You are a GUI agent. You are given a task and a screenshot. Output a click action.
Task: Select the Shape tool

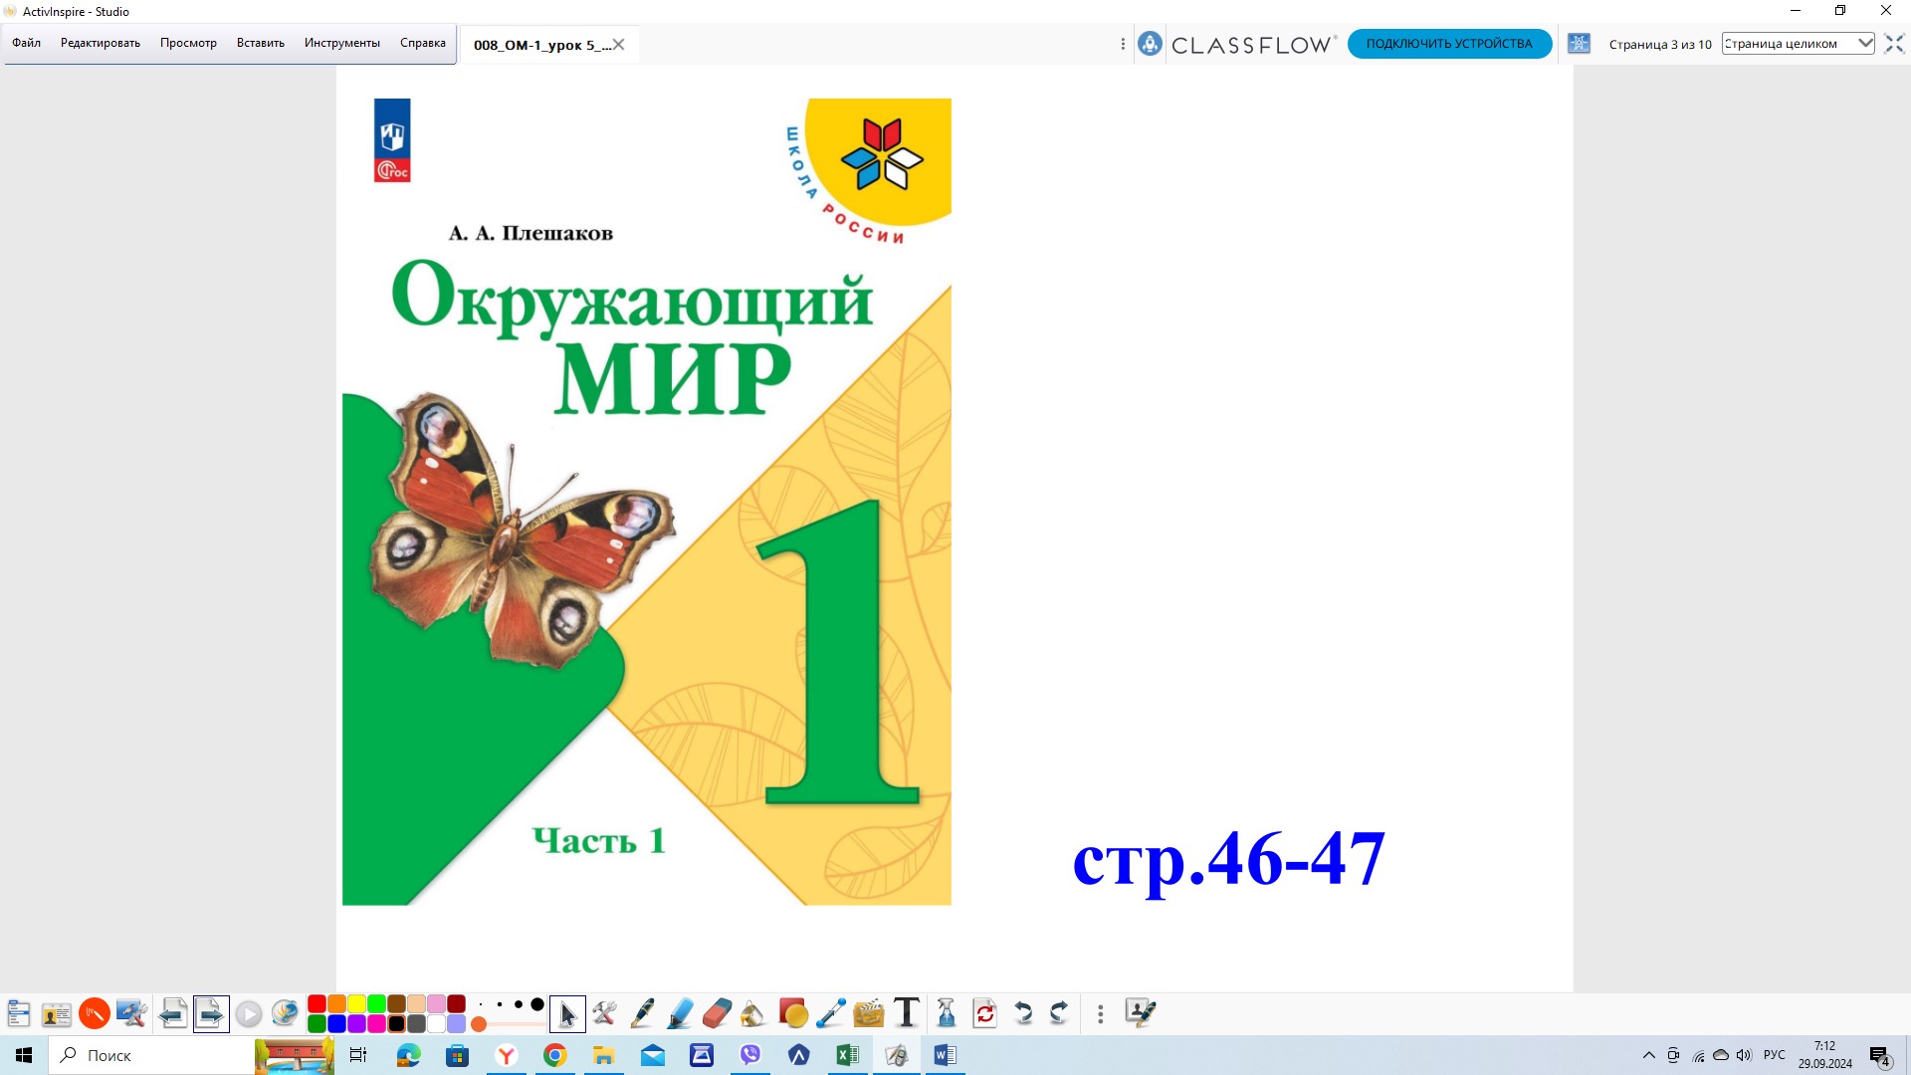[793, 1014]
